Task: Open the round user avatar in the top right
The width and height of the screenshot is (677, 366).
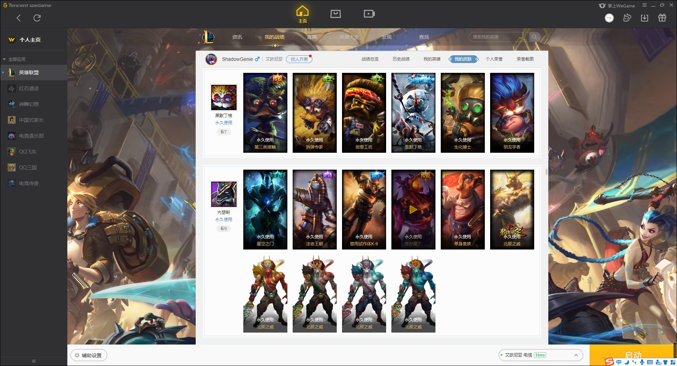Action: [x=609, y=18]
